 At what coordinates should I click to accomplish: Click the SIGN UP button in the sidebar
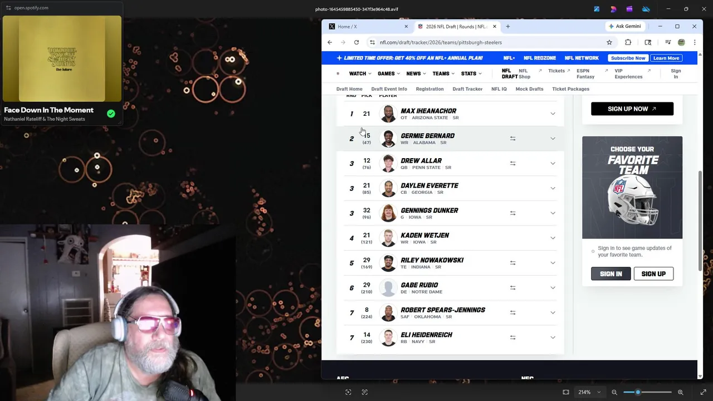point(653,274)
